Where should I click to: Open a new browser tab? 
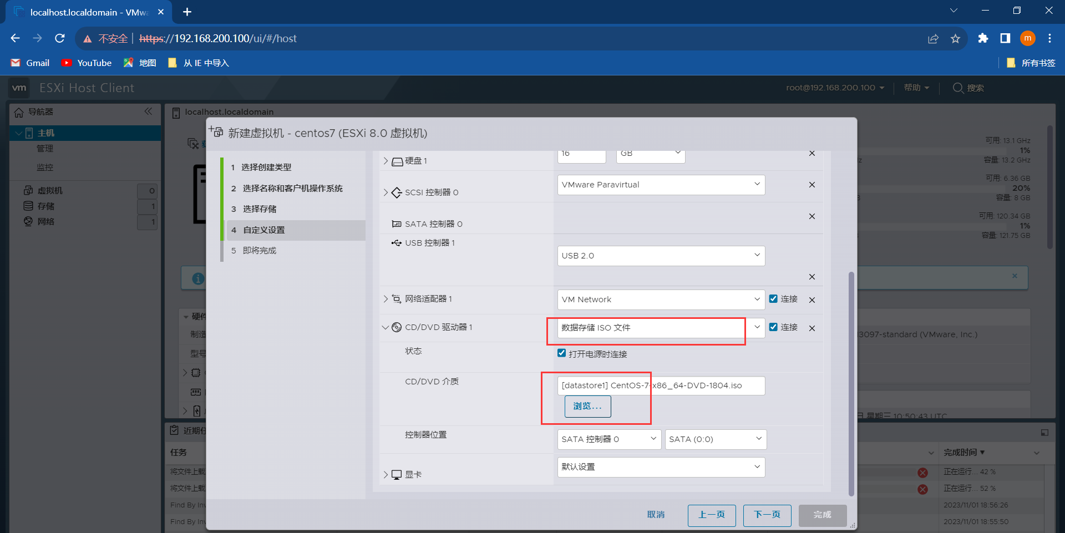point(187,12)
